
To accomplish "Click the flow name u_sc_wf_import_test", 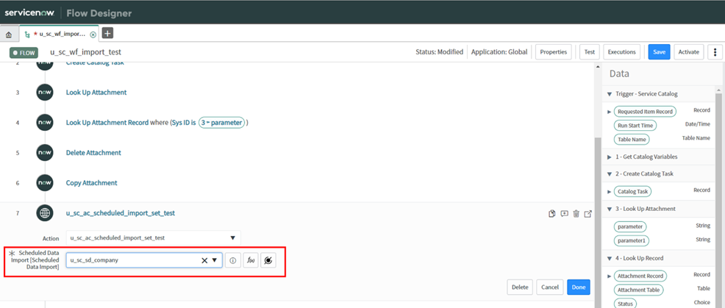I will (x=85, y=52).
